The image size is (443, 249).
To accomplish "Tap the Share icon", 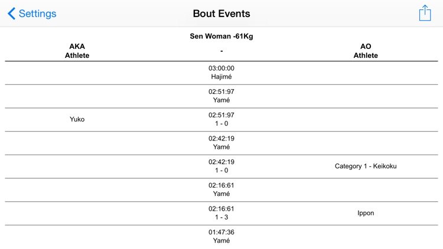I will pos(425,14).
